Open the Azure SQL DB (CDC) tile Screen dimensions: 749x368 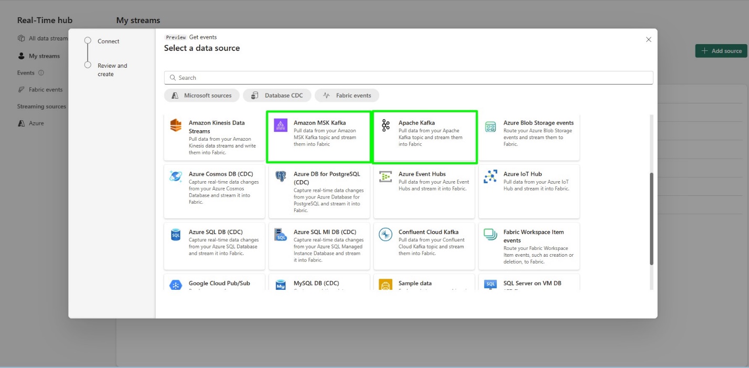[215, 246]
